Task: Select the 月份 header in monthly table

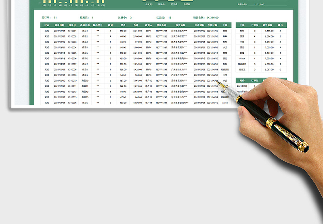Action: point(242,80)
